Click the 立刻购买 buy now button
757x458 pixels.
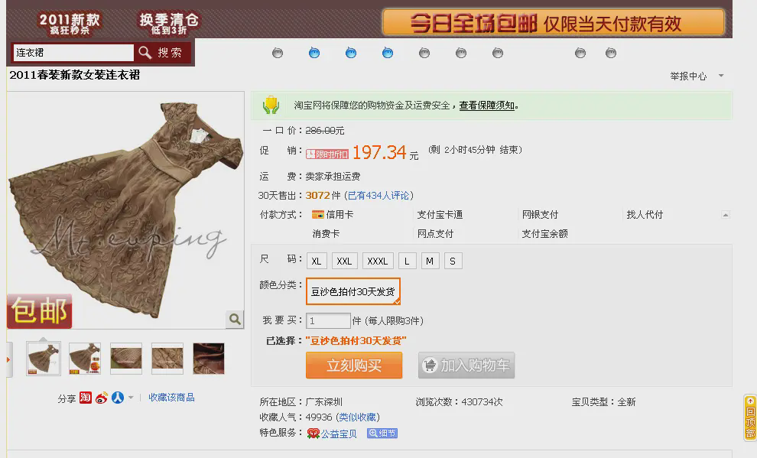[354, 365]
